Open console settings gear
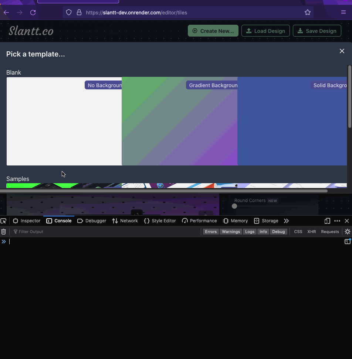The height and width of the screenshot is (359, 352). [x=348, y=232]
